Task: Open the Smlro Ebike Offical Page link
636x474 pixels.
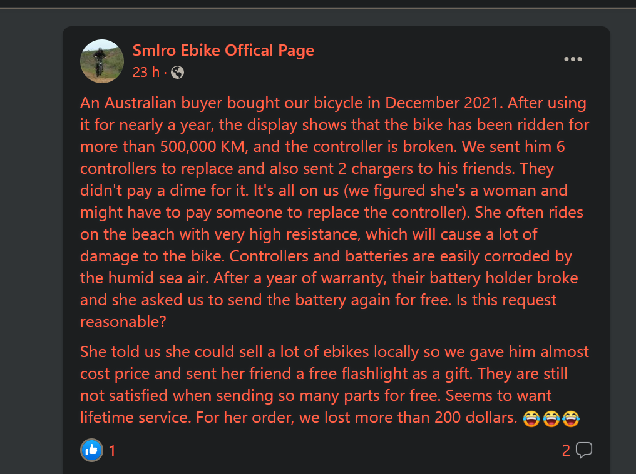Action: click(x=223, y=50)
